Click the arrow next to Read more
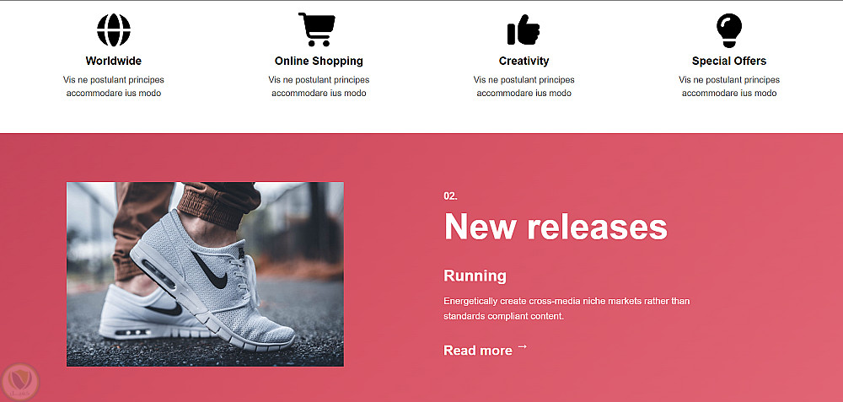The height and width of the screenshot is (402, 843). click(x=522, y=348)
